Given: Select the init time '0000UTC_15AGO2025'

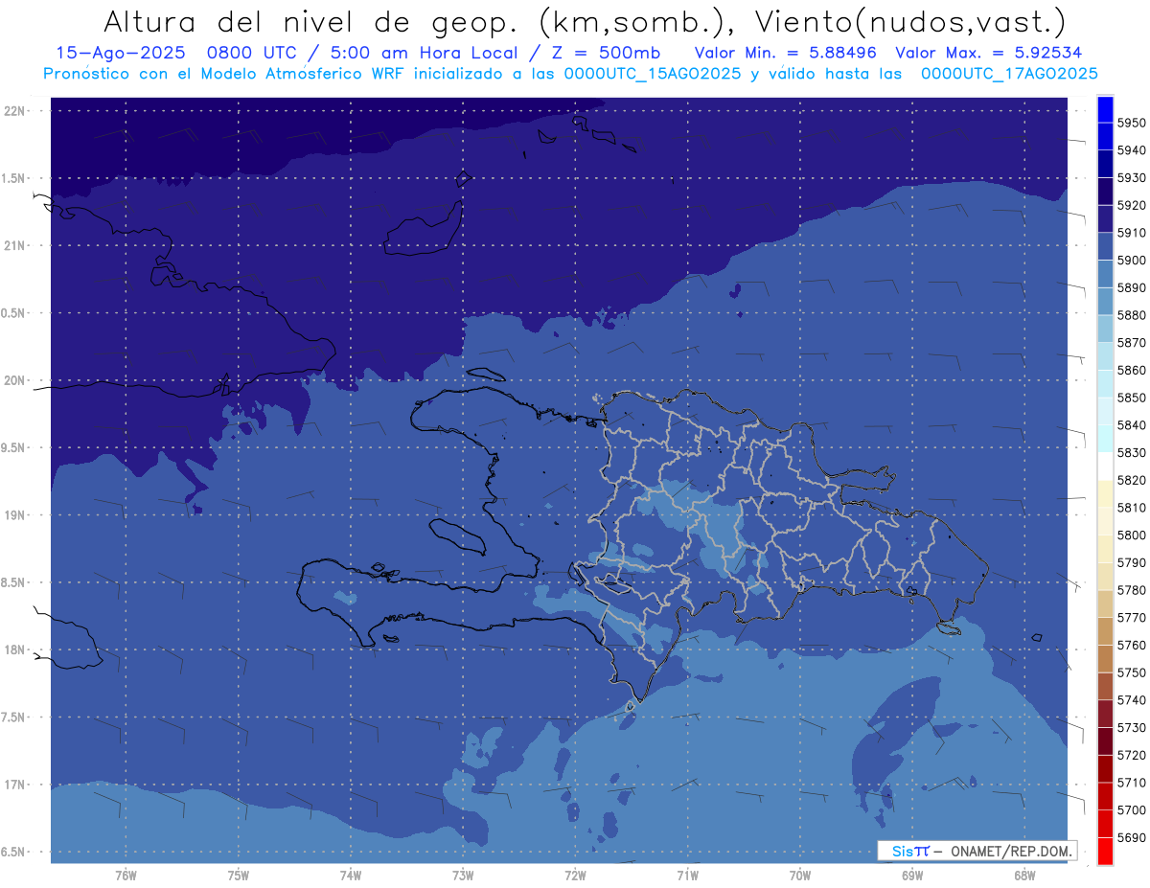Looking at the screenshot, I should pos(652,73).
